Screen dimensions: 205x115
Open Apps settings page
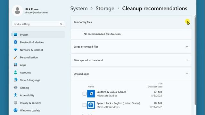(x=38, y=65)
